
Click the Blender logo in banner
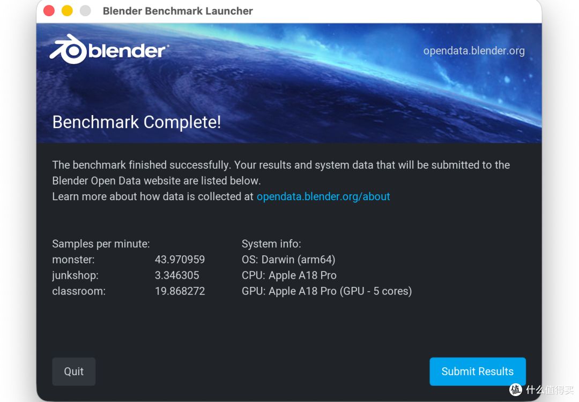(x=109, y=49)
